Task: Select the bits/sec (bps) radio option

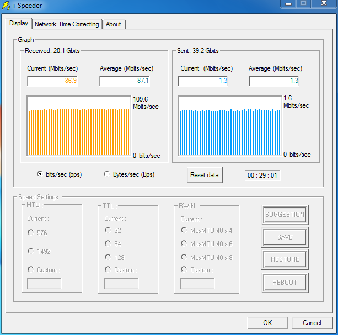Action: [x=40, y=174]
